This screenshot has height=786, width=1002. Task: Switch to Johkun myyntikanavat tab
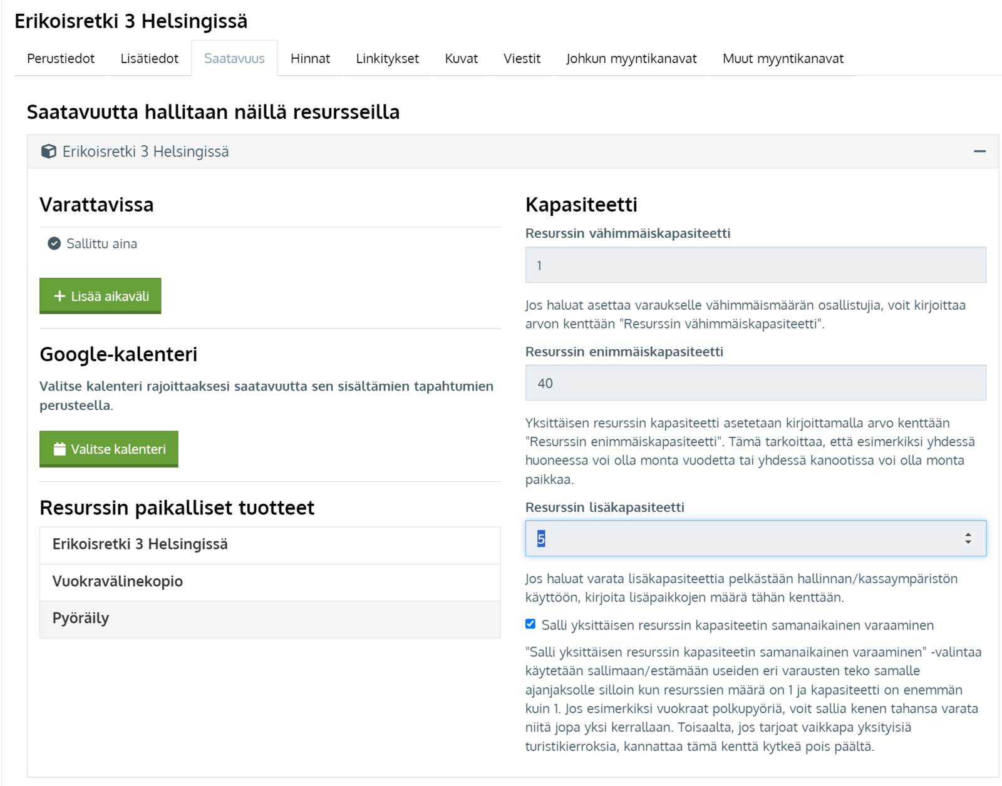(631, 58)
